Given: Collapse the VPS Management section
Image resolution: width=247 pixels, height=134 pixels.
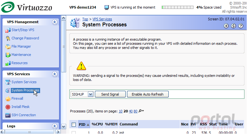Looking at the screenshot, I should tap(54, 22).
